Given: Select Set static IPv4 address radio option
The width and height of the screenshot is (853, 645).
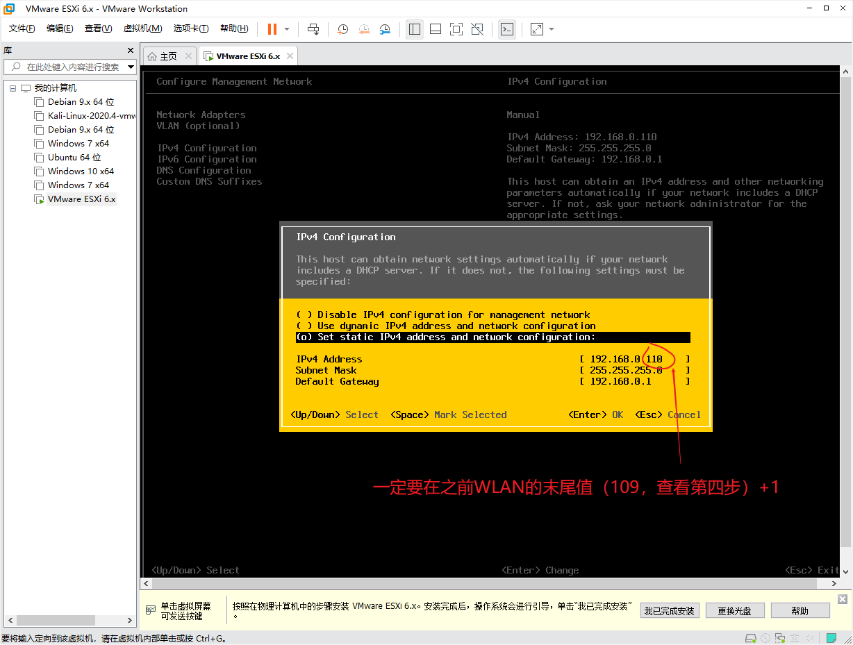Looking at the screenshot, I should coord(493,337).
